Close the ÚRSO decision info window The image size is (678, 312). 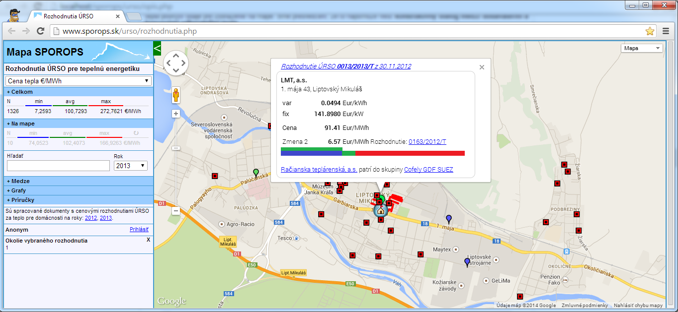[x=481, y=67]
